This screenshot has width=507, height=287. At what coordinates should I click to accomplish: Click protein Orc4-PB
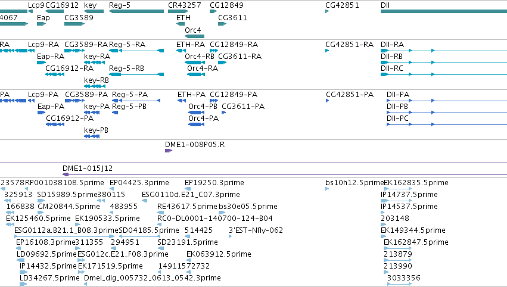(x=203, y=107)
